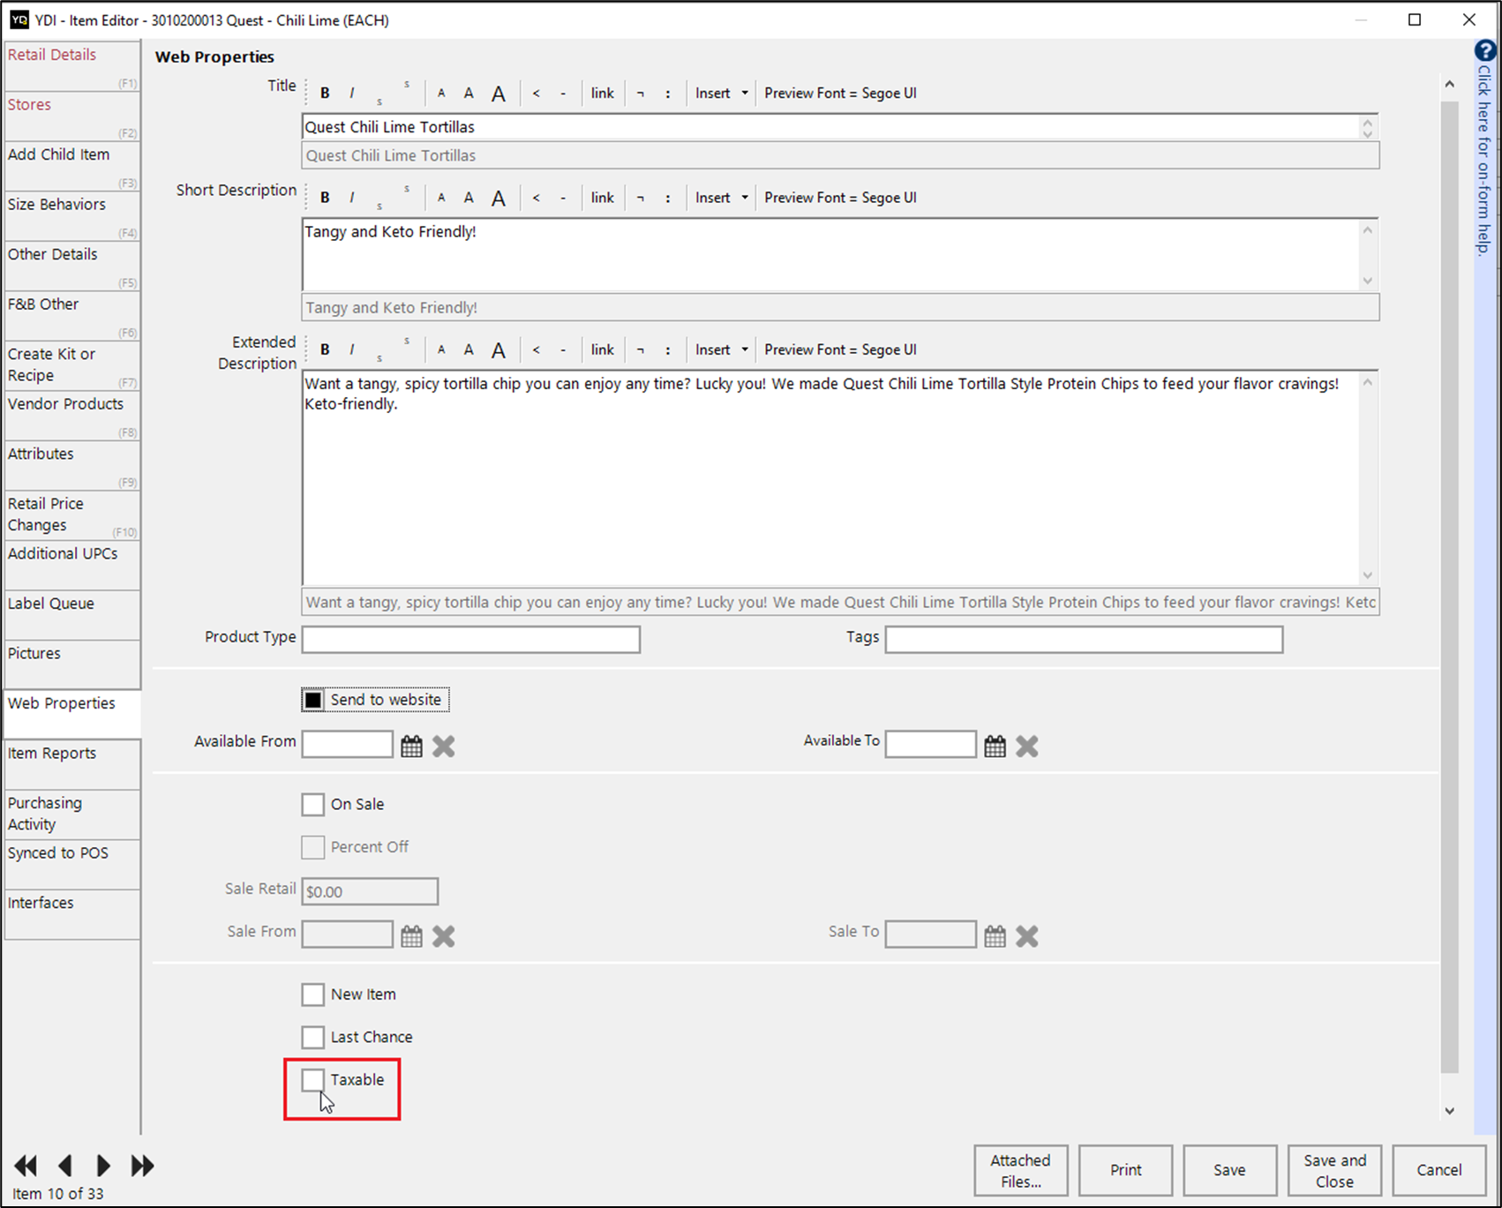Check the Percent Off checkbox
The width and height of the screenshot is (1502, 1208).
(x=313, y=847)
